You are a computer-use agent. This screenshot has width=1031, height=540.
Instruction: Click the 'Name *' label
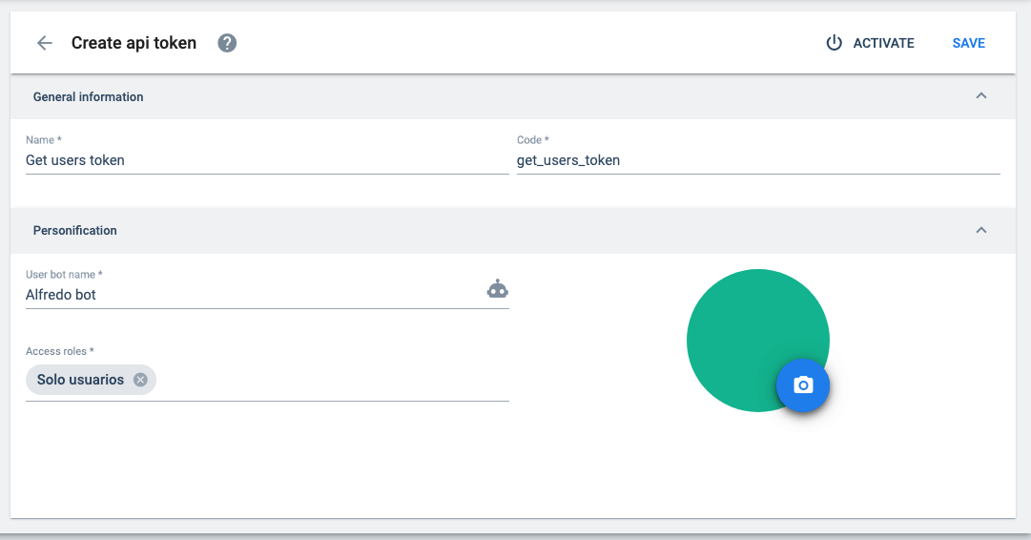click(44, 140)
